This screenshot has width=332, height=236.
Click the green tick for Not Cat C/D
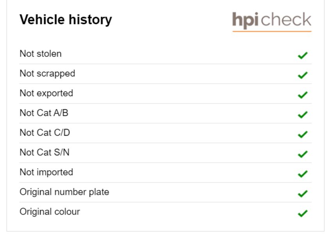tap(303, 134)
